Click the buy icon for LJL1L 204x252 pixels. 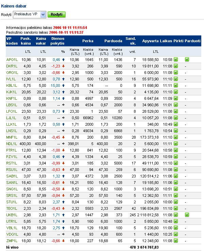(176, 117)
